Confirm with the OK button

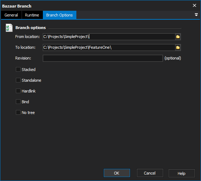(117, 173)
